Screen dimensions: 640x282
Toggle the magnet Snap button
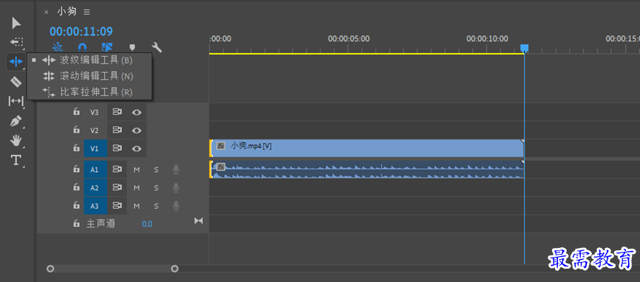click(82, 47)
